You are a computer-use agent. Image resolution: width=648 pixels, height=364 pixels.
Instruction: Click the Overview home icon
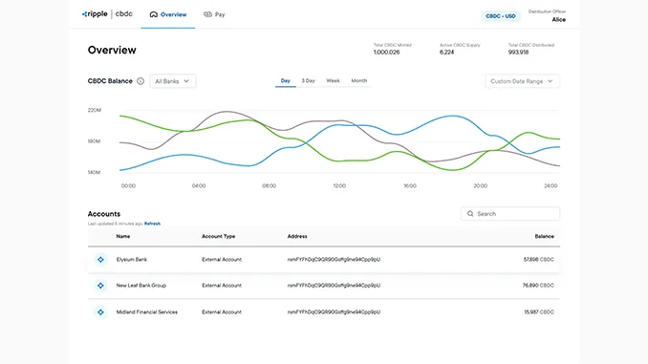(153, 14)
